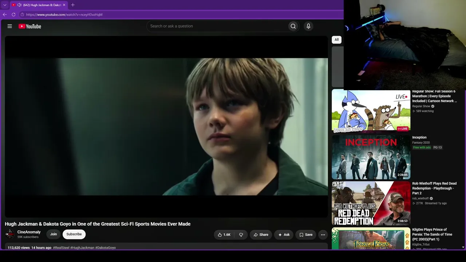The height and width of the screenshot is (262, 466).
Task: Click the sidebar scrollbar down arrow
Action: (463, 247)
